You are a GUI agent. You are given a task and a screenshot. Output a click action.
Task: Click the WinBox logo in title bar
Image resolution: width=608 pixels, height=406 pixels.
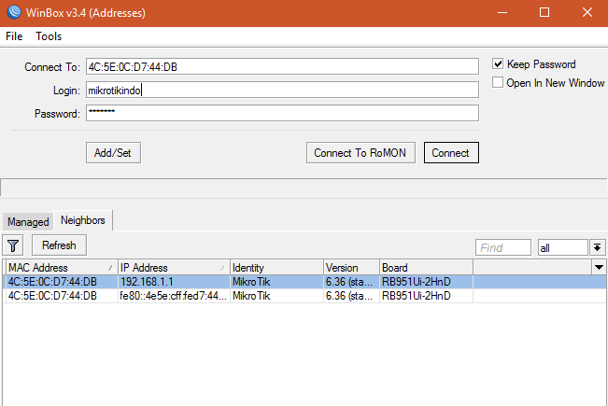(14, 12)
